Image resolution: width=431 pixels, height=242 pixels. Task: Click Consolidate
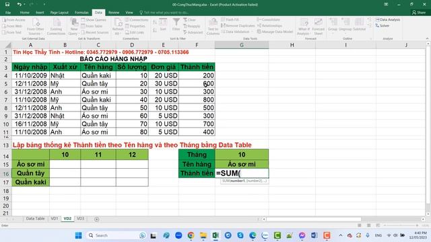268,19
